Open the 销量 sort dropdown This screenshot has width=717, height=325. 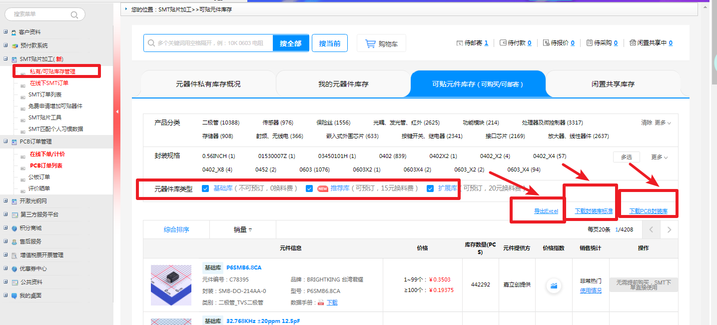coord(242,230)
